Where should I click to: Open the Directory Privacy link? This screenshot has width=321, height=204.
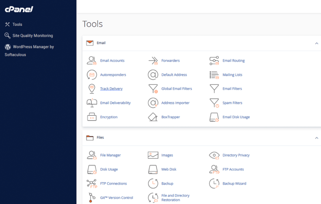pos(236,155)
